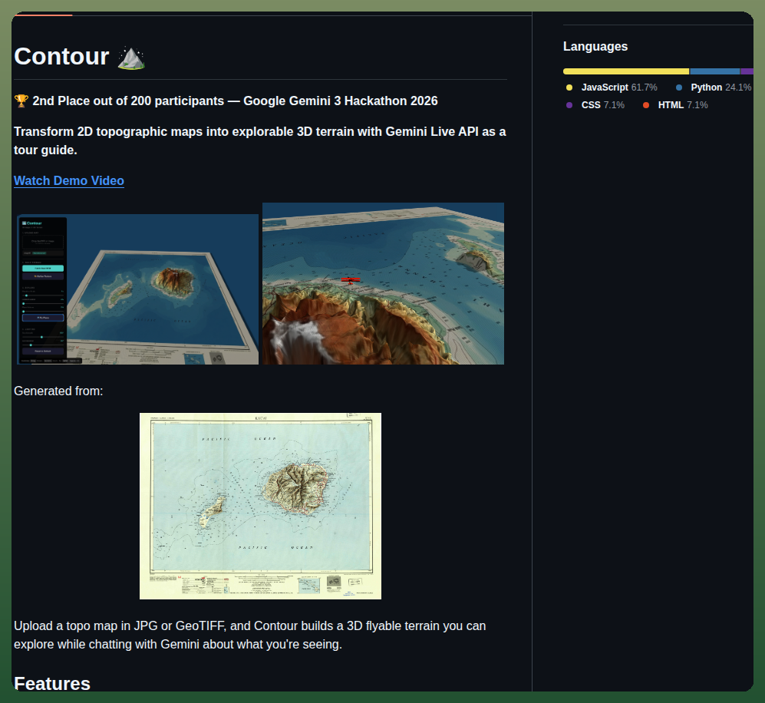Click the 'Transform 2D topographic maps' description
This screenshot has width=765, height=703.
259,140
